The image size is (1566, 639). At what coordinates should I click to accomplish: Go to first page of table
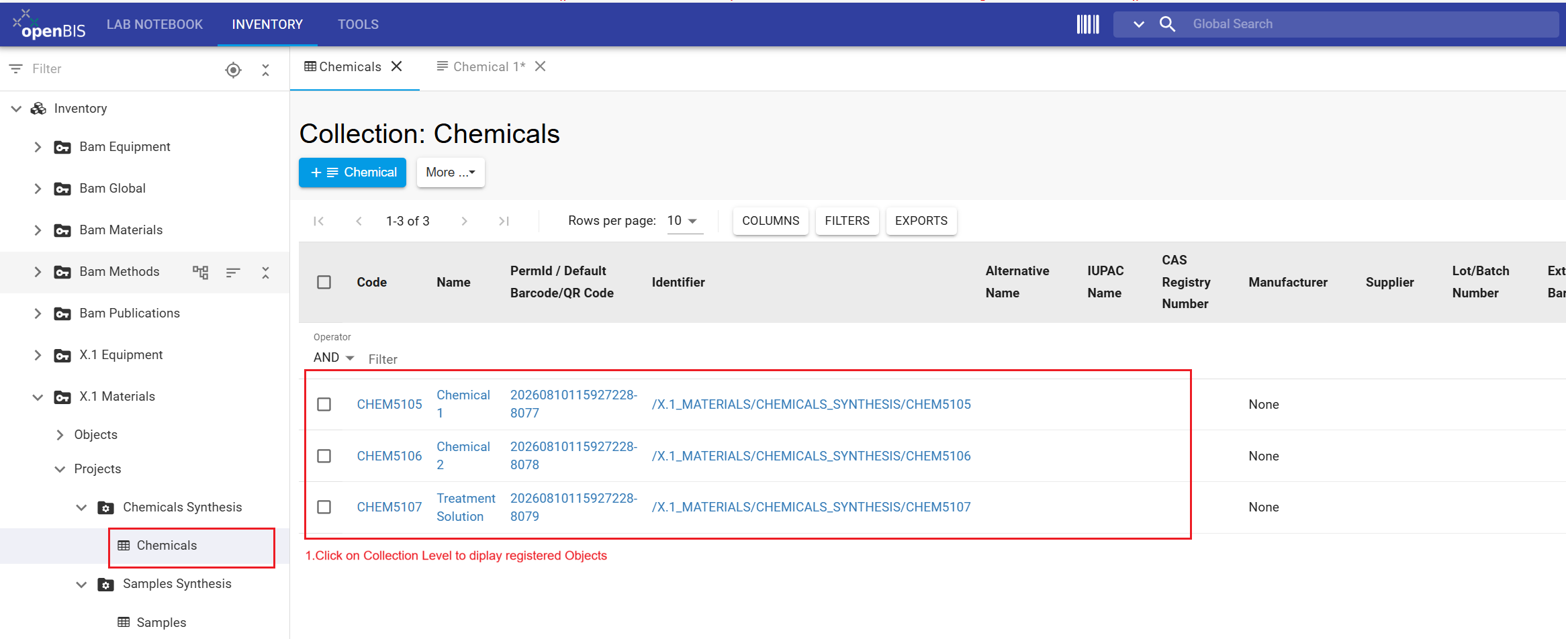click(x=319, y=221)
